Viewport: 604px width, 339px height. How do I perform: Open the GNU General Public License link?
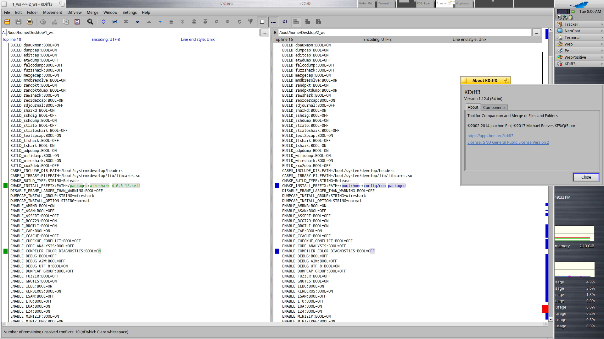[508, 143]
